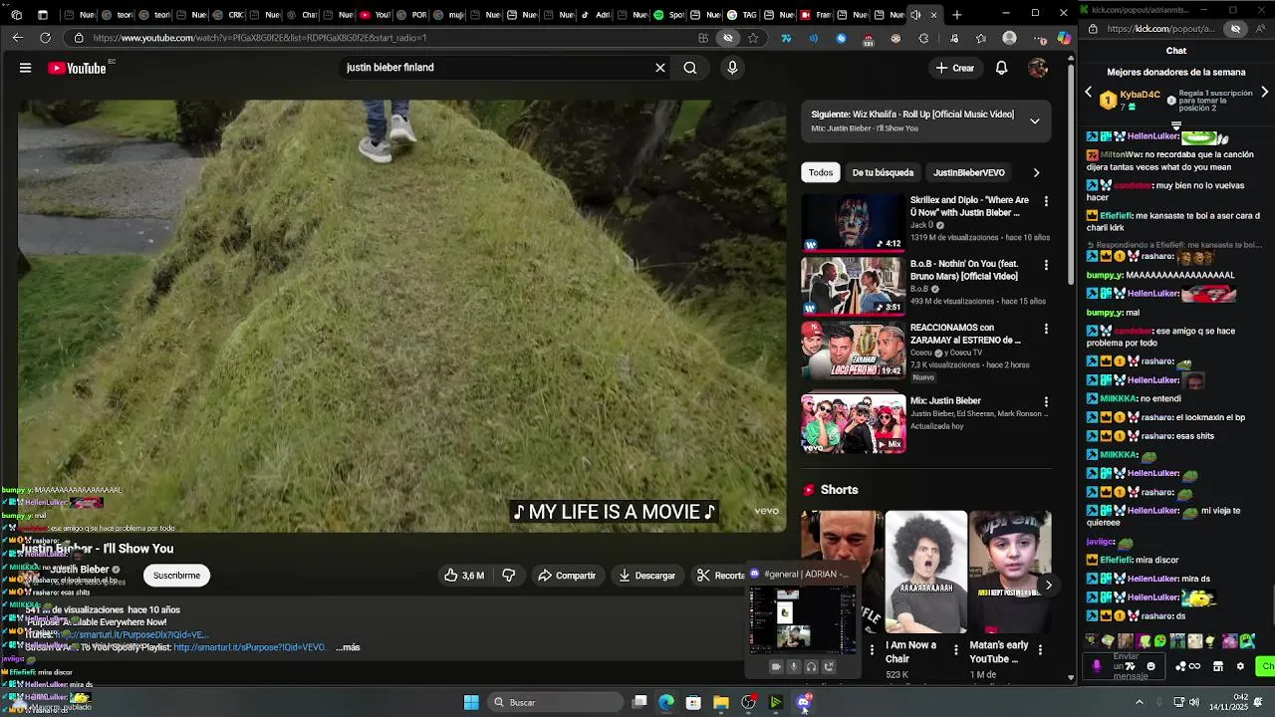Select the De tu búsqueda chip
1275x717 pixels.
tap(883, 172)
